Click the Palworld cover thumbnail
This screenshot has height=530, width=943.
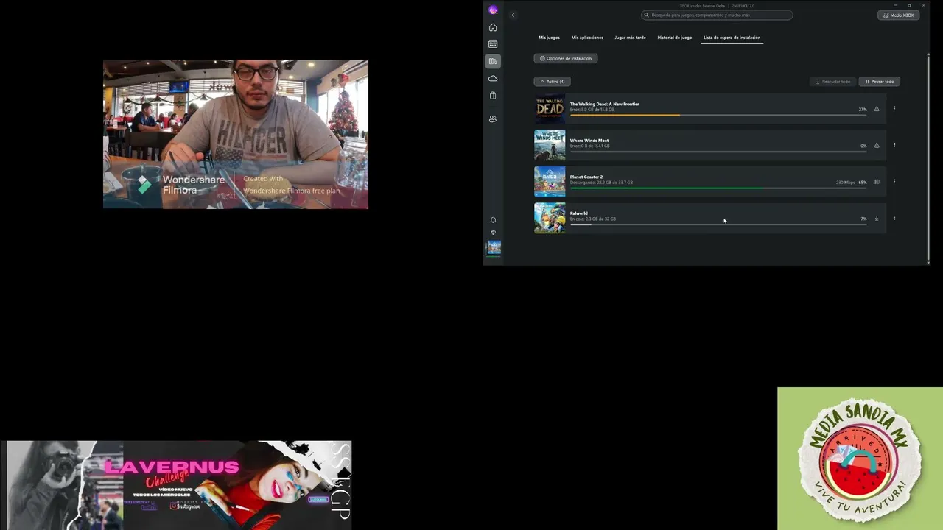tap(550, 218)
